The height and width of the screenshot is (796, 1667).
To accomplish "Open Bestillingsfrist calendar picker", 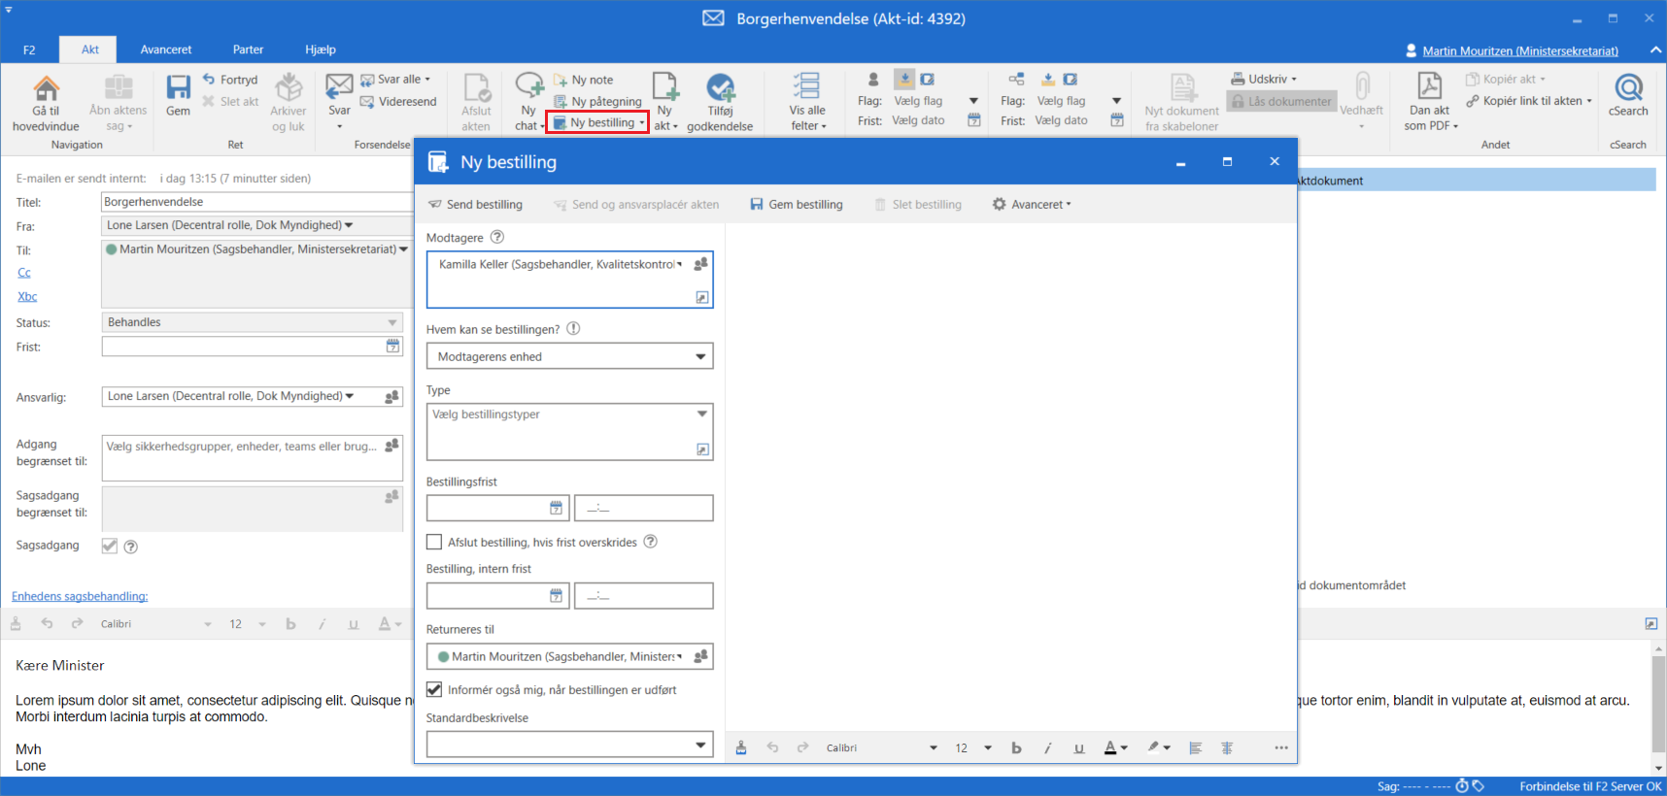I will point(556,508).
